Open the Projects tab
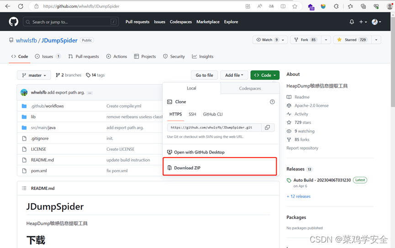This screenshot has width=395, height=248. point(145,57)
